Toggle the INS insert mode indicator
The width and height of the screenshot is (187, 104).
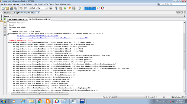point(173,97)
